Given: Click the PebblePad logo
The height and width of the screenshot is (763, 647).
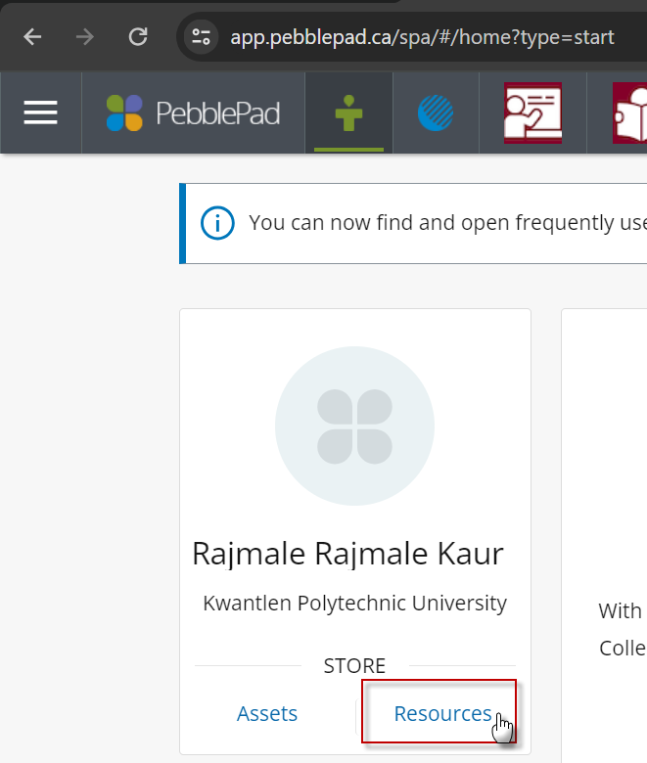Looking at the screenshot, I should coord(193,112).
